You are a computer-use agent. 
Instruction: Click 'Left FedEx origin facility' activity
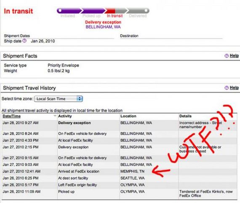coord(77,185)
